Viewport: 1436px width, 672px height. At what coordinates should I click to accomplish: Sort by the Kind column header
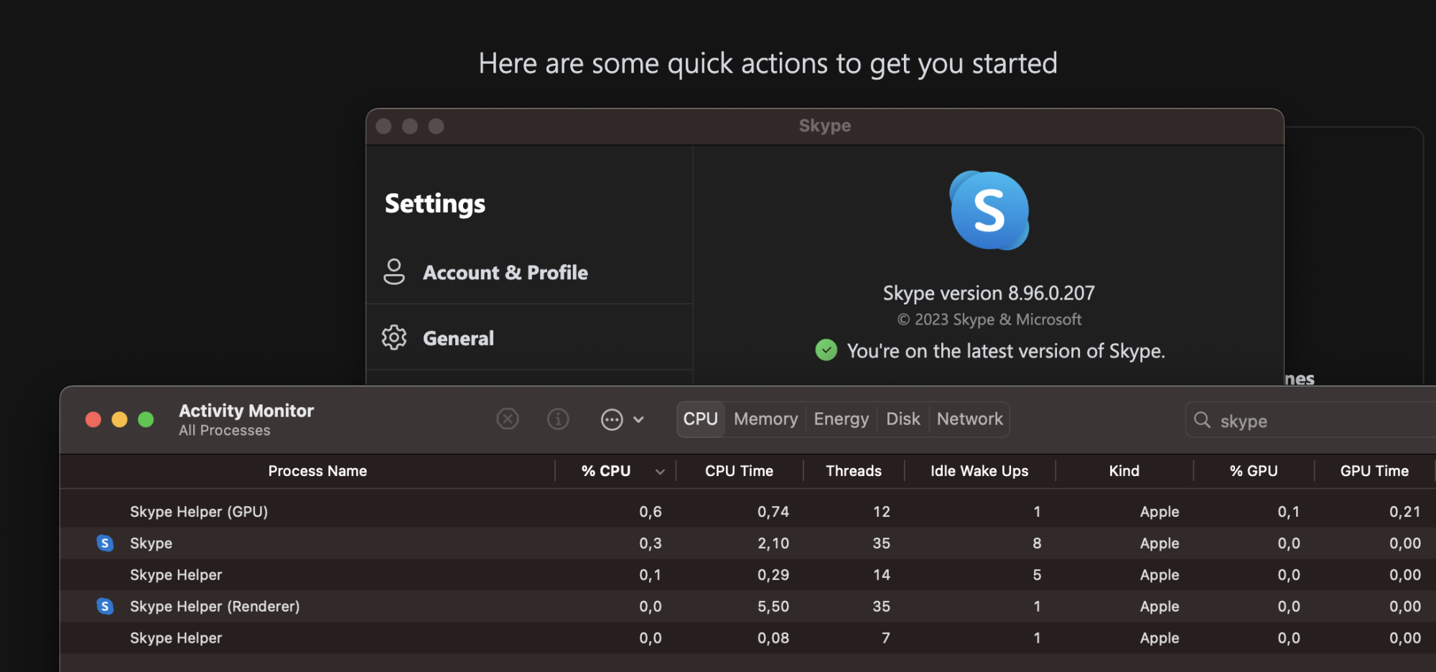1124,471
